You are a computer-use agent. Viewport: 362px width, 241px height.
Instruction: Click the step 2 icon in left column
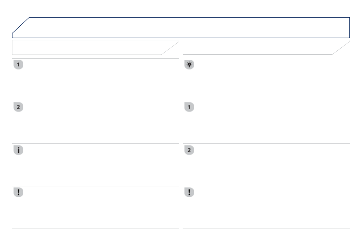coord(19,107)
